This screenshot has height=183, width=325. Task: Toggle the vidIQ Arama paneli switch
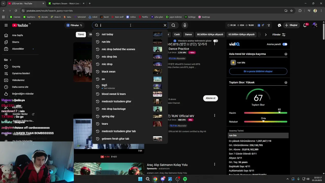click(x=285, y=44)
